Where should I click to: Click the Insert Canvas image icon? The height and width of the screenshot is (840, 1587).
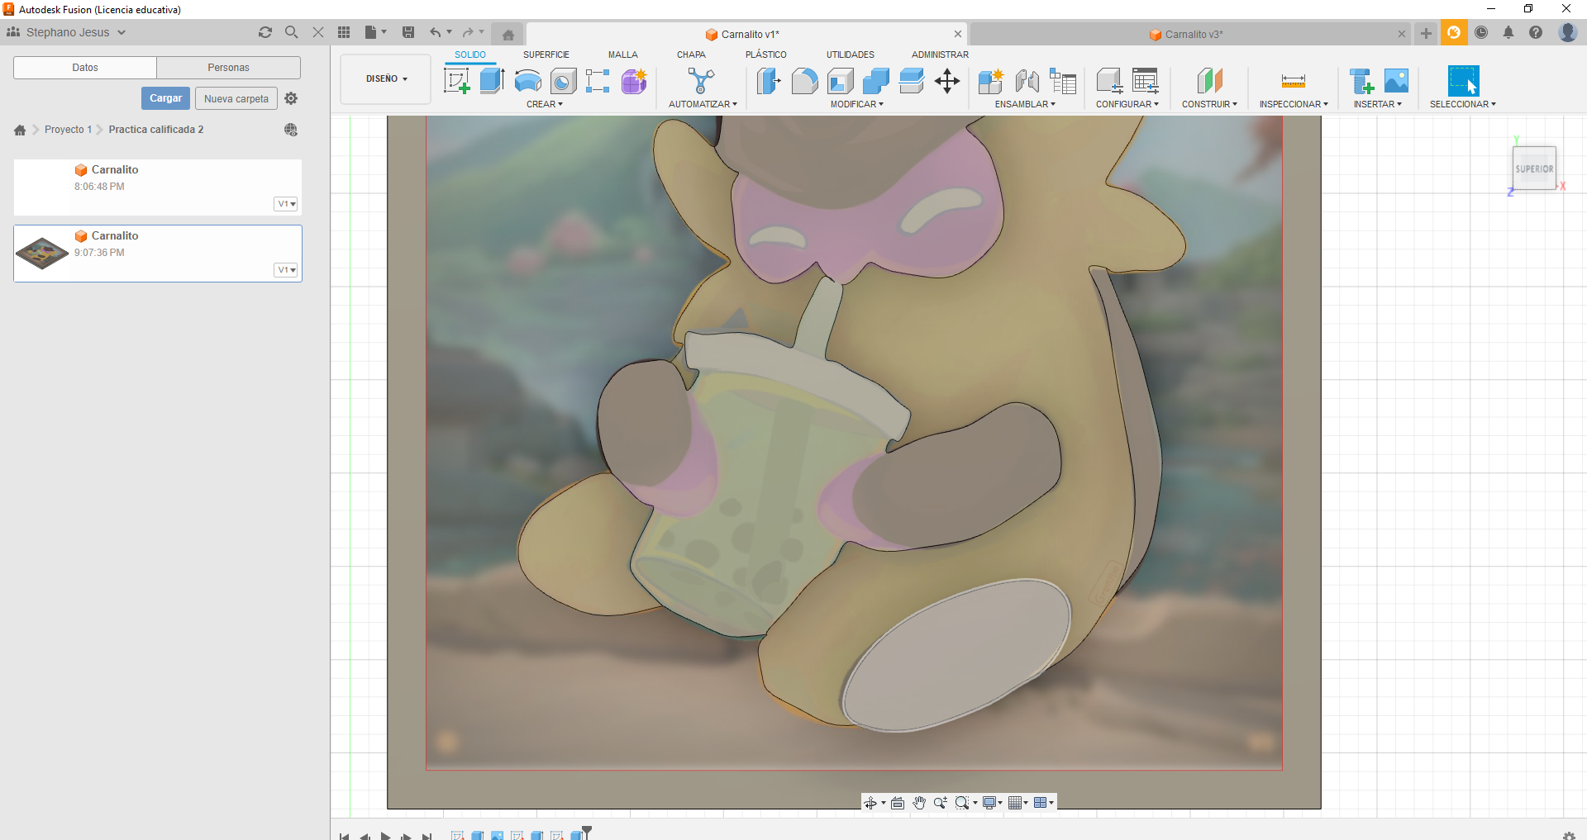tap(1396, 81)
